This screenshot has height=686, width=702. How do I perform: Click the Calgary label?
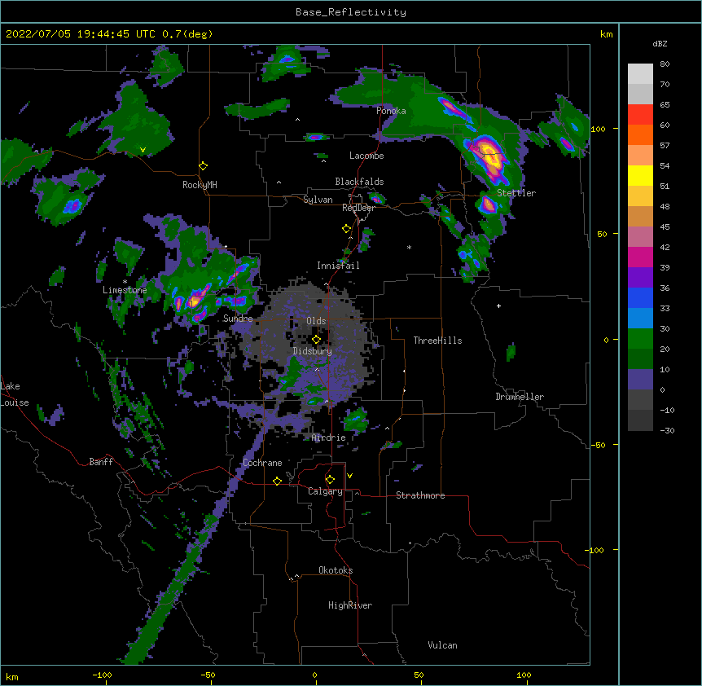325,491
